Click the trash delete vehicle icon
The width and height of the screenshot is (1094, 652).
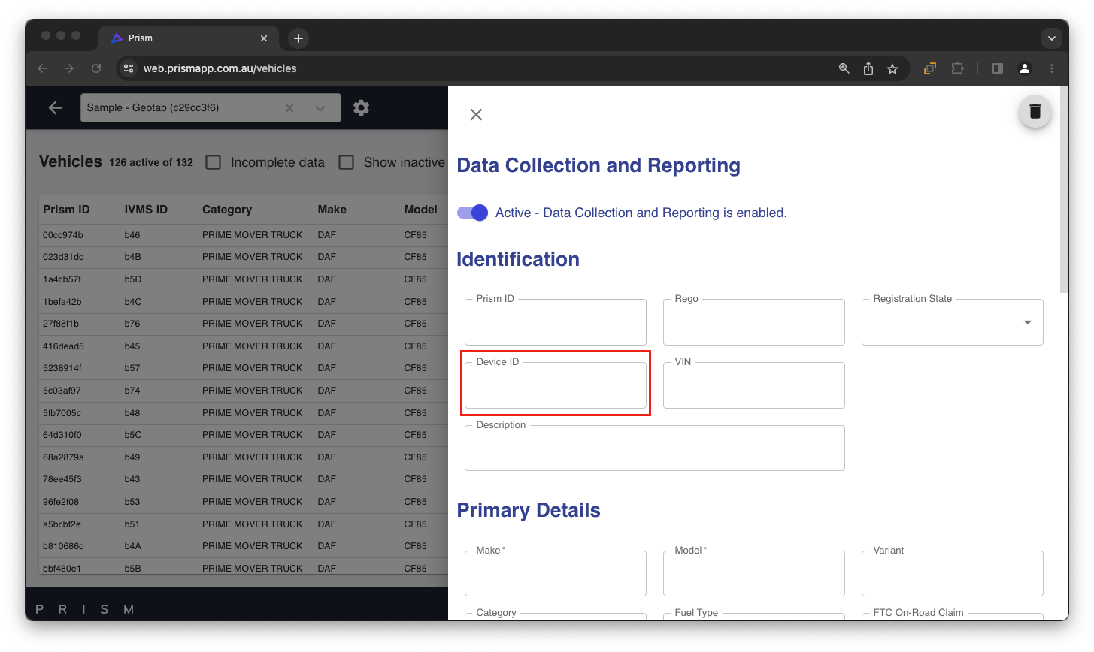click(1035, 112)
